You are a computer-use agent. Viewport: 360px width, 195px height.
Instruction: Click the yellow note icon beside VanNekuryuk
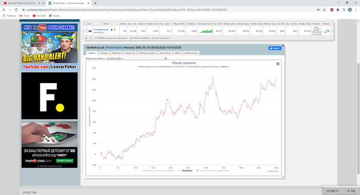point(115,30)
